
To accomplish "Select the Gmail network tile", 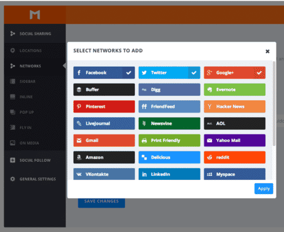I will click(x=104, y=140).
